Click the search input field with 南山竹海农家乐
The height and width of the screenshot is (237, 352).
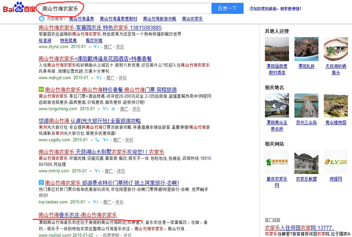125,8
